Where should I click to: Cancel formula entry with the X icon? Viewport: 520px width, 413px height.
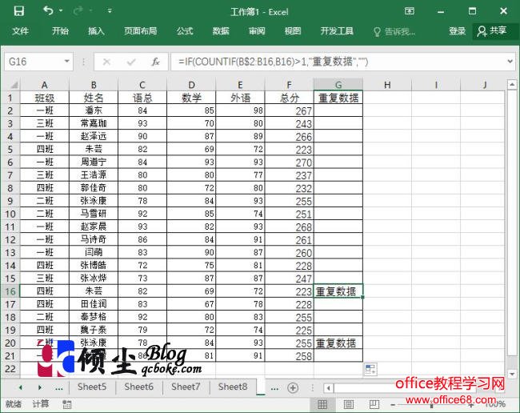[106, 62]
